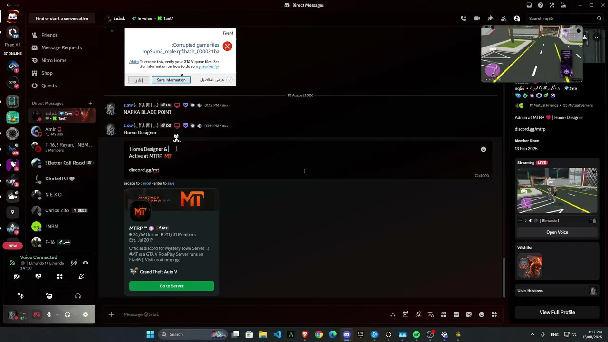Click the Discord home logo button

(13, 17)
